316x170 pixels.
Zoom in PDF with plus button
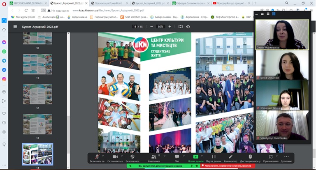[x=170, y=27]
